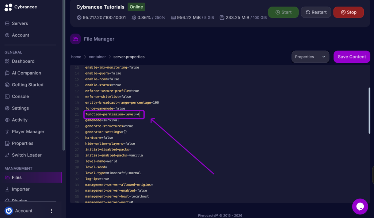Click the Settings gear icon
Screen dimensions: 374x218
point(7,108)
